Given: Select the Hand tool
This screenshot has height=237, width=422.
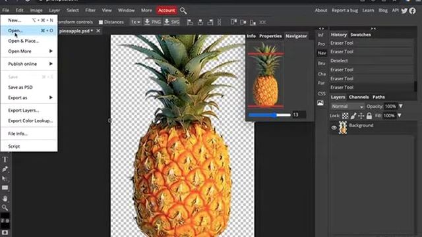Looking at the screenshot, I should click(5, 199).
